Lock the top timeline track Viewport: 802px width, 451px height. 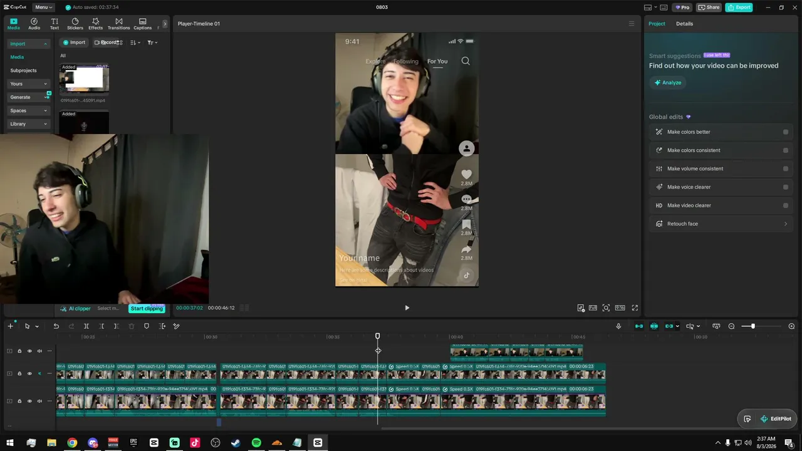(x=19, y=351)
